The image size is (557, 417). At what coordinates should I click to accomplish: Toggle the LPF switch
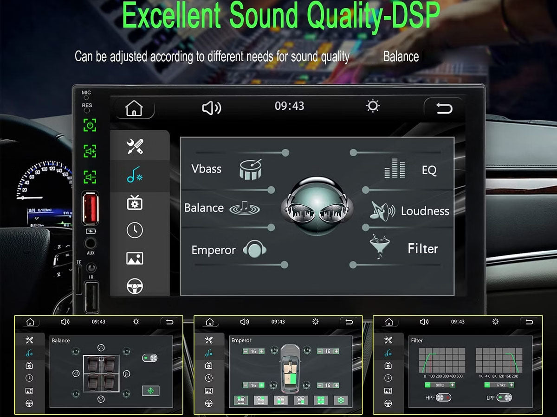(x=504, y=398)
